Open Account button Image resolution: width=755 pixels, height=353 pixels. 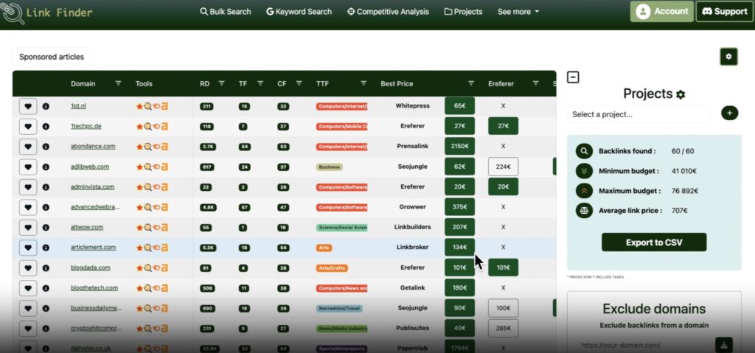pyautogui.click(x=661, y=12)
